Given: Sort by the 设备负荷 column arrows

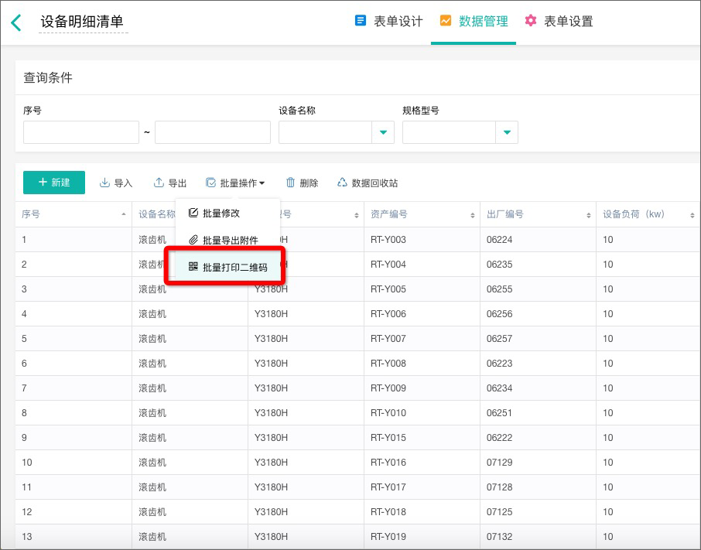Looking at the screenshot, I should point(692,215).
